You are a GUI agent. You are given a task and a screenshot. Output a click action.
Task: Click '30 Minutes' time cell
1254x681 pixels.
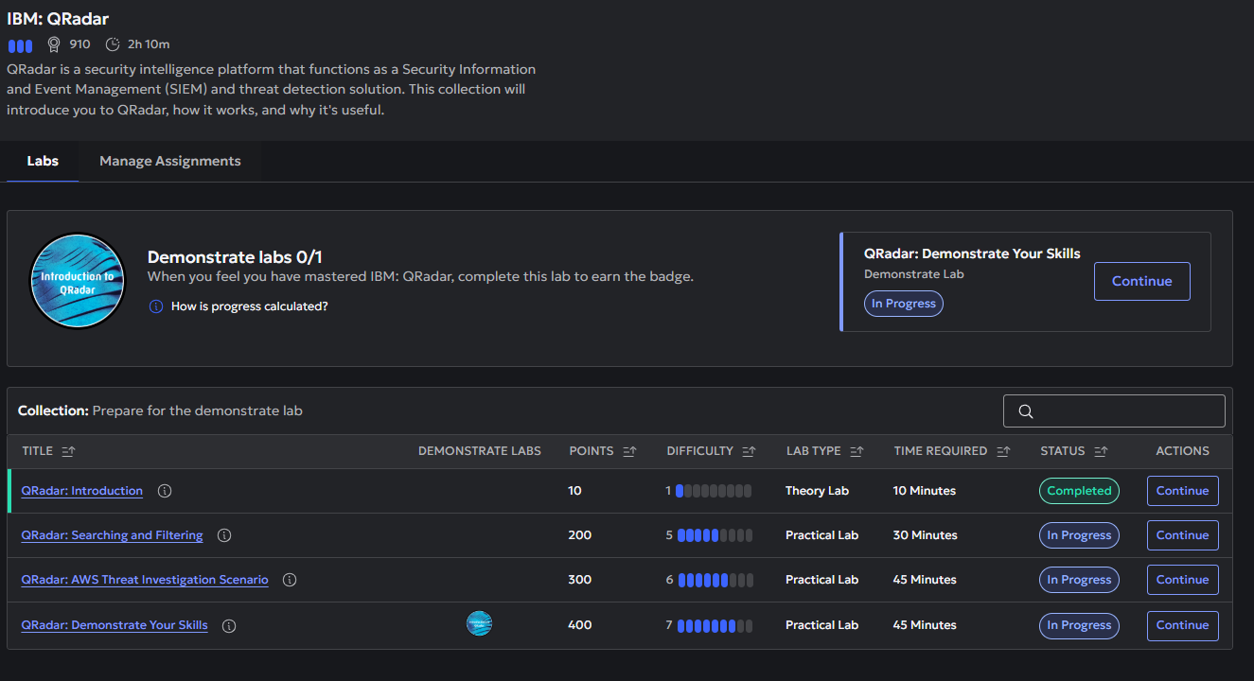point(926,535)
